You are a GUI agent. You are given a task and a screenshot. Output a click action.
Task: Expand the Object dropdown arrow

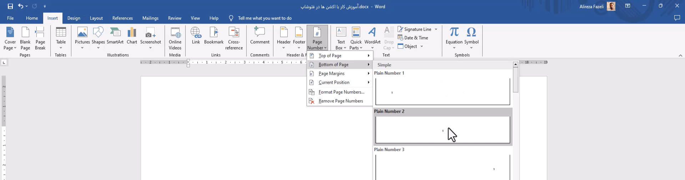point(422,46)
